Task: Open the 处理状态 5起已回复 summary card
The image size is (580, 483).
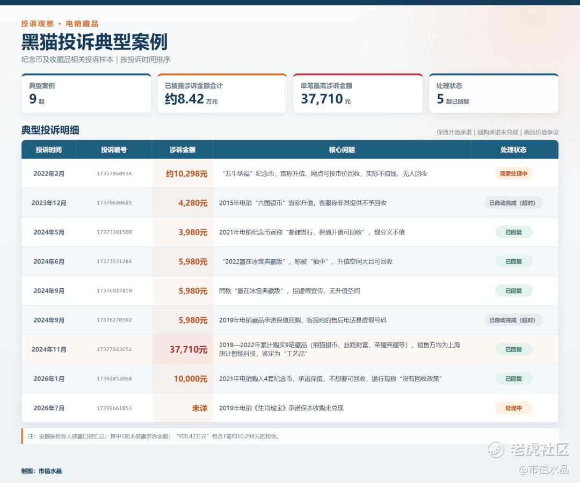Action: pyautogui.click(x=494, y=93)
